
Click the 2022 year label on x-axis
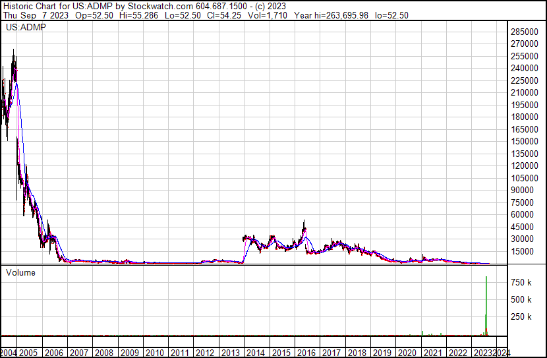tap(458, 353)
